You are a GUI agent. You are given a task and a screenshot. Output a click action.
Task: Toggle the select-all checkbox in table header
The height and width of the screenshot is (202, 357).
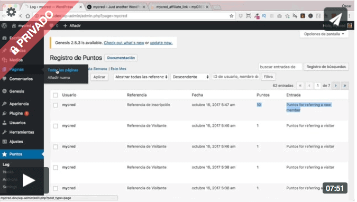(56, 95)
